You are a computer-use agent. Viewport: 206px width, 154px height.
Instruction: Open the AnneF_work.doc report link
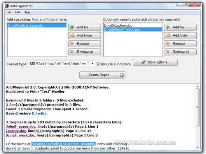pyautogui.click(x=20, y=135)
